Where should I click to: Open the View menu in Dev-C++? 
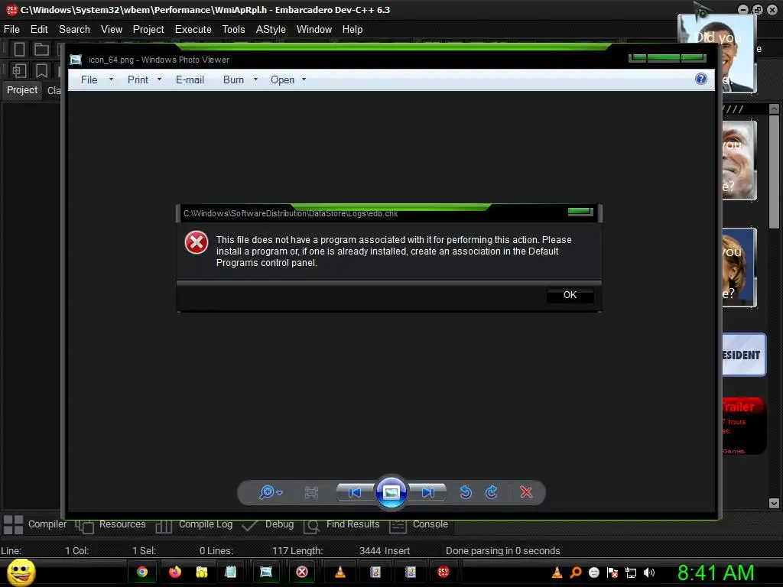pos(112,30)
